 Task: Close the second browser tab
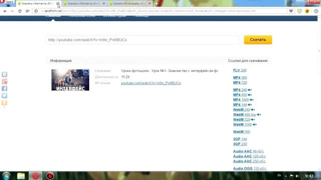(104, 3)
